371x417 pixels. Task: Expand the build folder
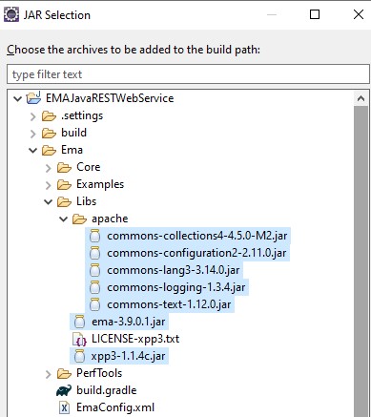[x=33, y=134]
